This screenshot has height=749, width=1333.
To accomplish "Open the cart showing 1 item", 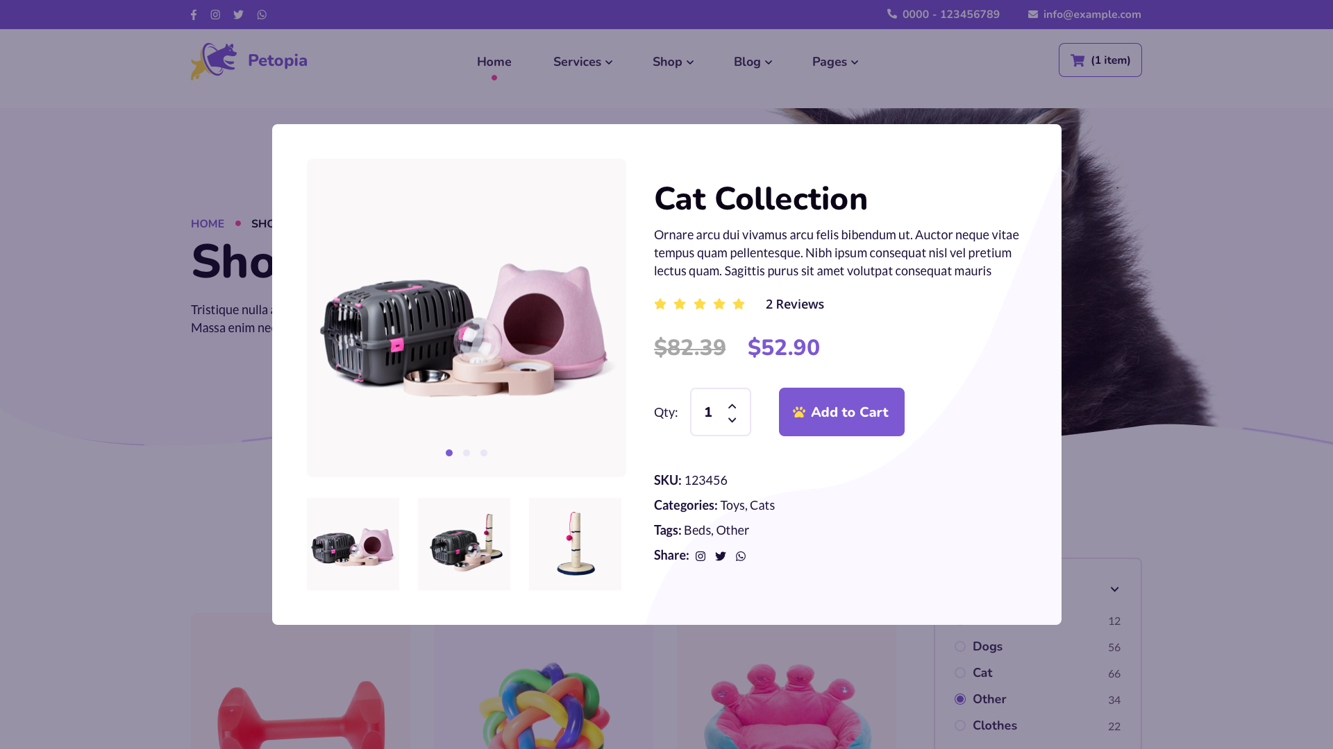I will coord(1100,60).
